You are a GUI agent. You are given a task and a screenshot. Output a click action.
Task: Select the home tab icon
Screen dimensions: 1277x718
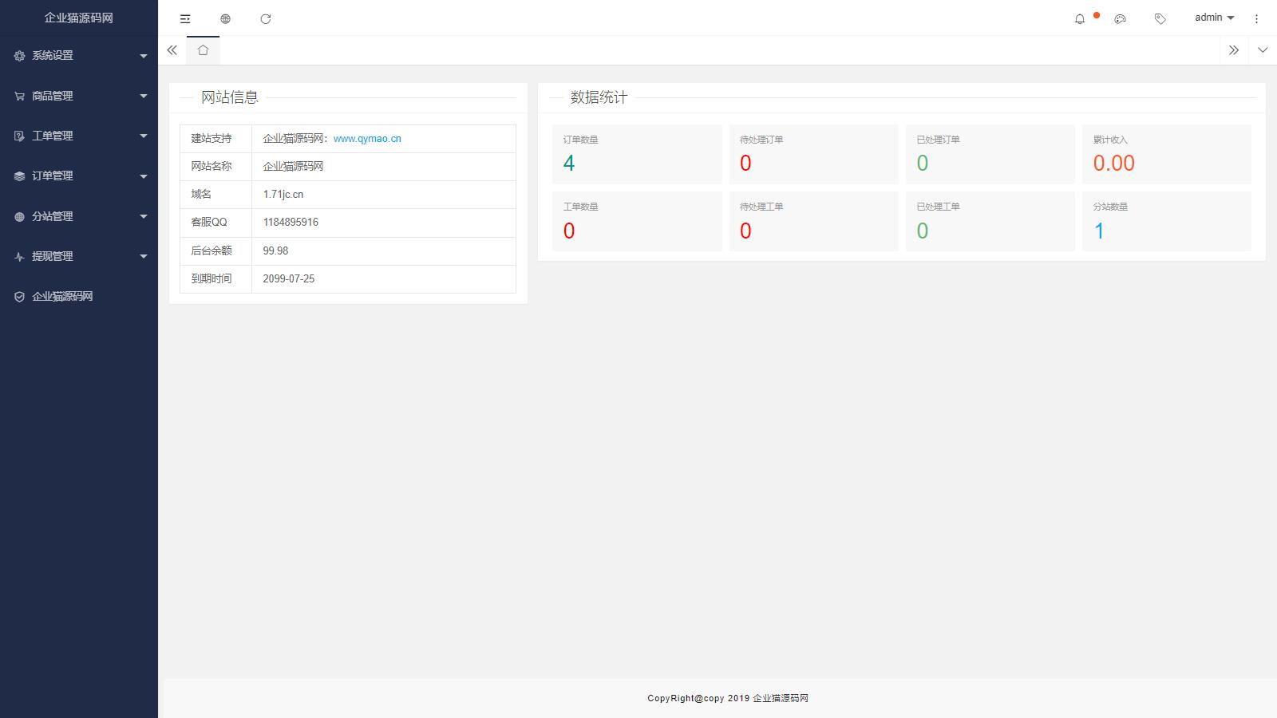(203, 50)
